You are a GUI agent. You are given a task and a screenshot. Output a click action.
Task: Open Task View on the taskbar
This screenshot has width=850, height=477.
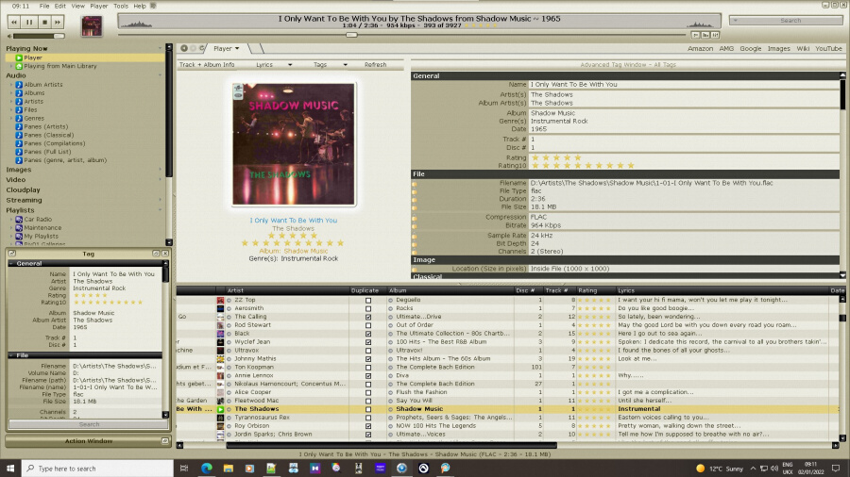pyautogui.click(x=184, y=469)
